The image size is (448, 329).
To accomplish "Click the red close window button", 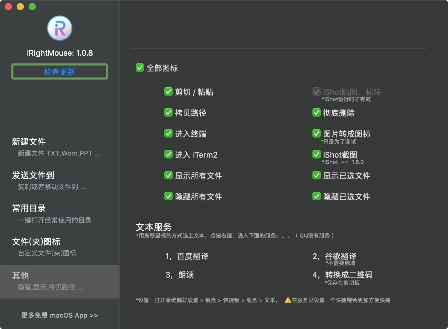I will pos(8,7).
